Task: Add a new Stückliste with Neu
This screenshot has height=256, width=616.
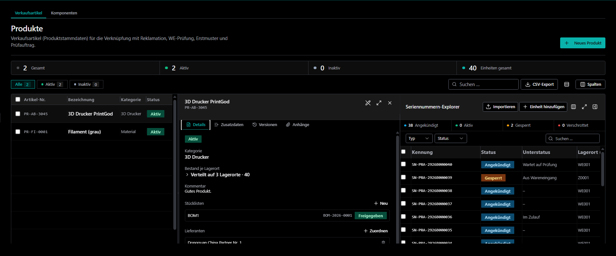Action: (x=381, y=204)
